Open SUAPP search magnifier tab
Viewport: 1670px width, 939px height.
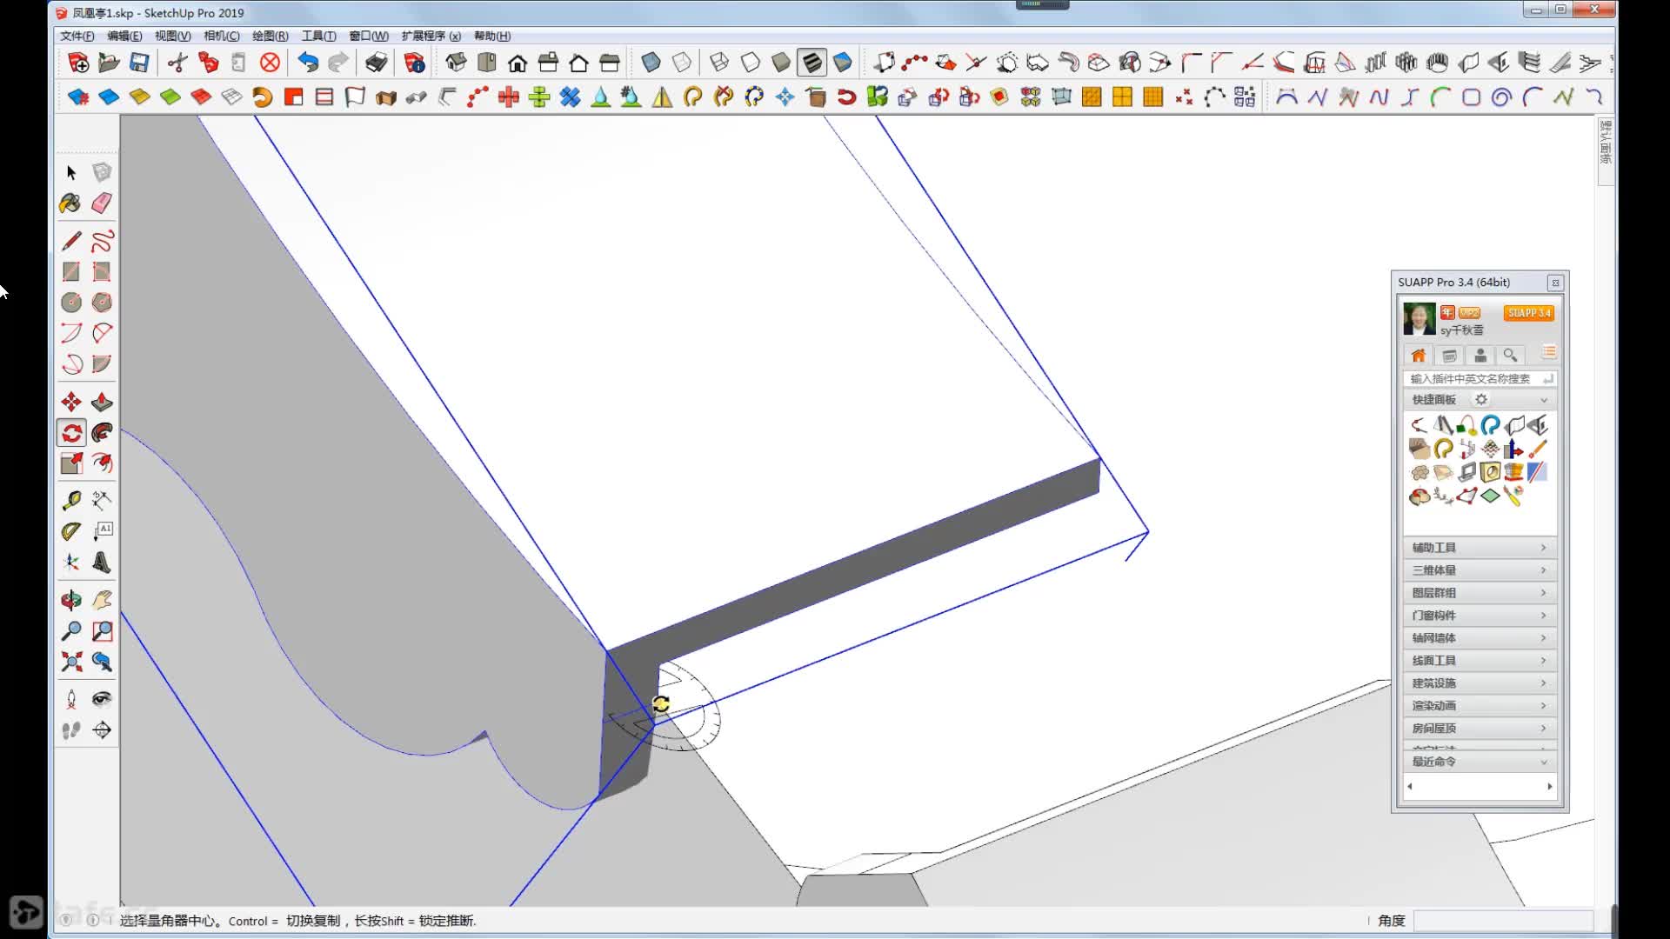tap(1510, 356)
